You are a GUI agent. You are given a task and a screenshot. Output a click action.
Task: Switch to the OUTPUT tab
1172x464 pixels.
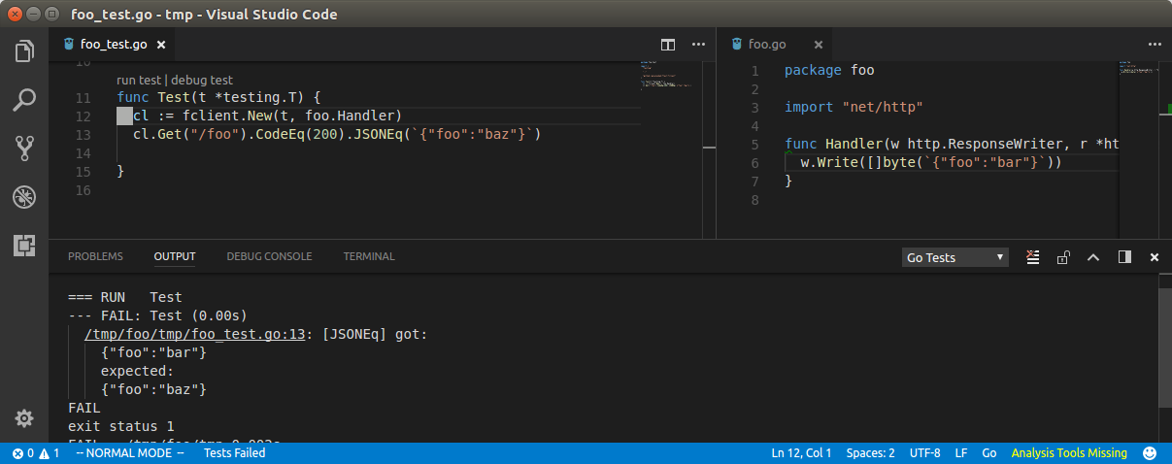point(175,256)
